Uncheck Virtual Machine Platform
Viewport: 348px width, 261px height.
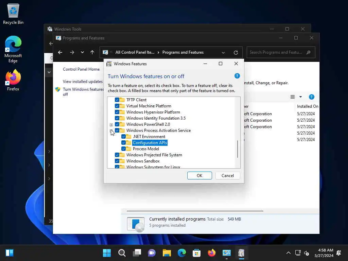117,106
